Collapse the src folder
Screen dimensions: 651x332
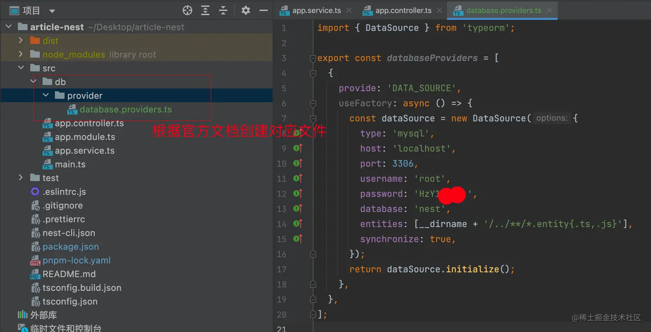point(21,68)
